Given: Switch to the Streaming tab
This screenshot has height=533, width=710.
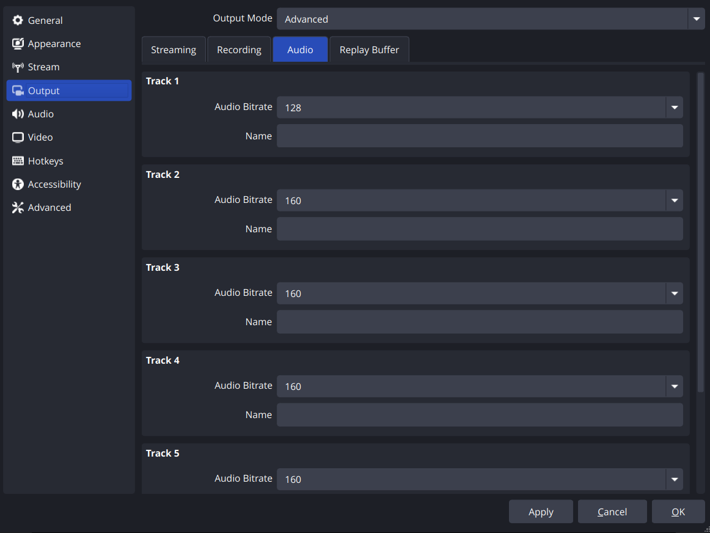Looking at the screenshot, I should point(174,50).
